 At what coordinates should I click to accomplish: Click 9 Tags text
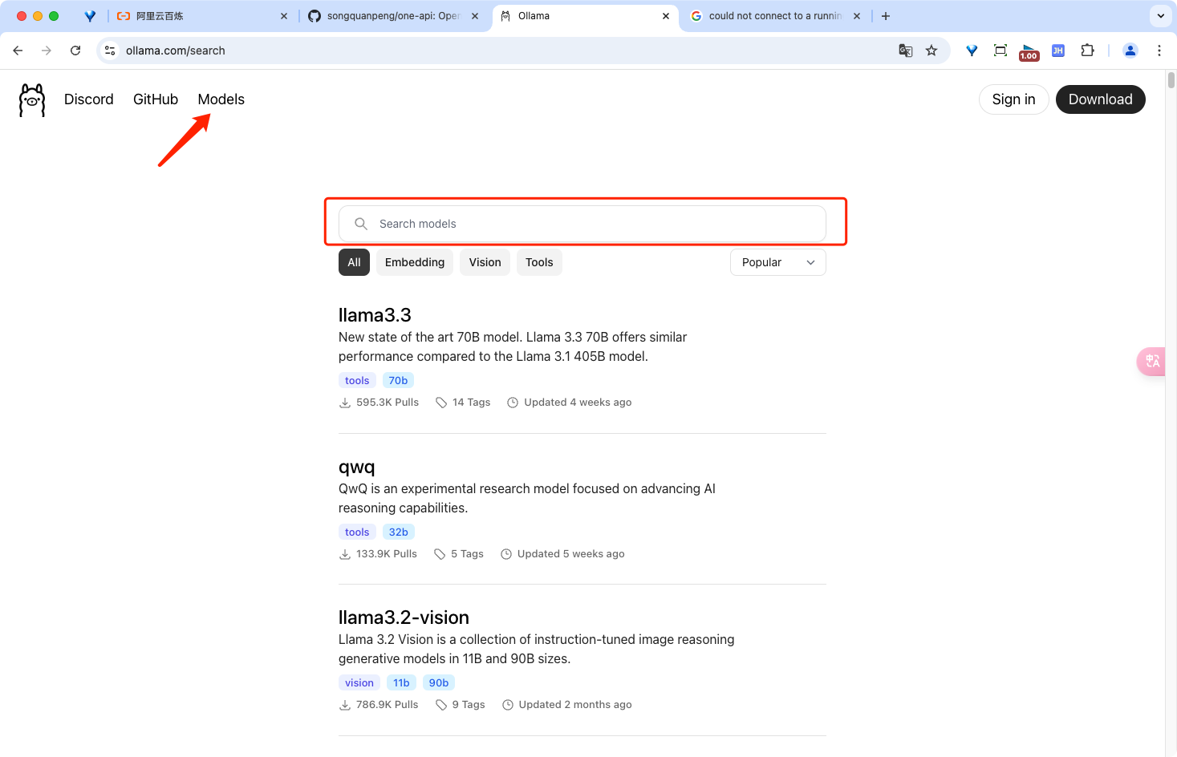469,705
